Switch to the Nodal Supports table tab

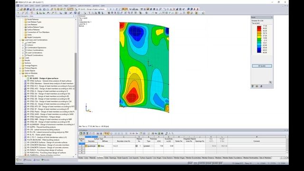pyautogui.click(x=123, y=158)
